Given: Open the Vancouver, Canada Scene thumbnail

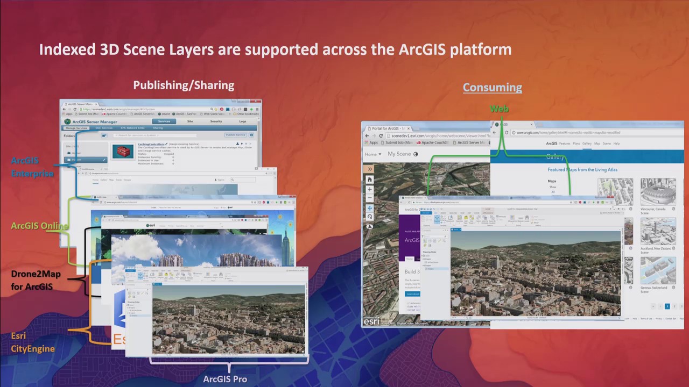Looking at the screenshot, I should [658, 192].
